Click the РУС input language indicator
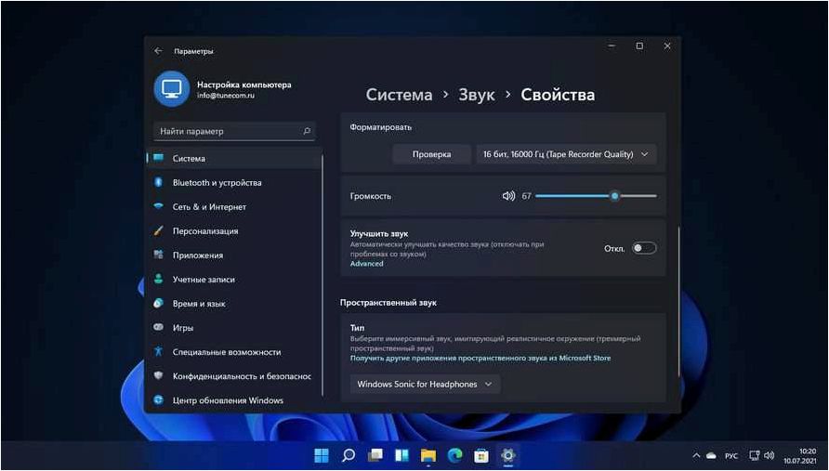 coord(731,455)
